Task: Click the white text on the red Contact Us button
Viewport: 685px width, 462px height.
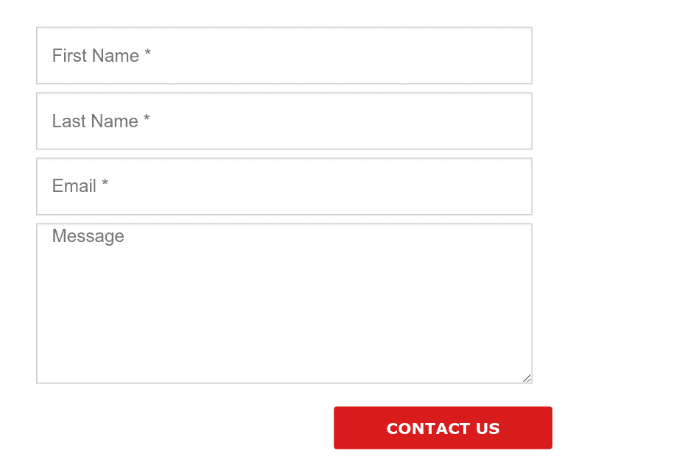Action: point(443,428)
